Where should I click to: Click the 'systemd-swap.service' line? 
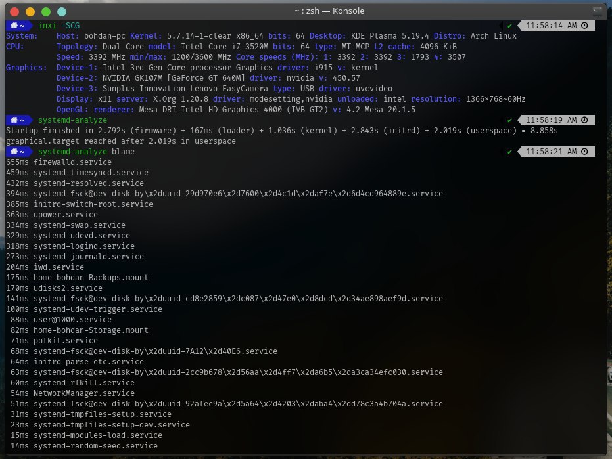point(66,225)
